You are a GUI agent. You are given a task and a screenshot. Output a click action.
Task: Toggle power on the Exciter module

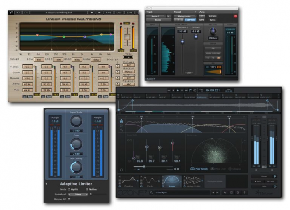click(x=141, y=186)
